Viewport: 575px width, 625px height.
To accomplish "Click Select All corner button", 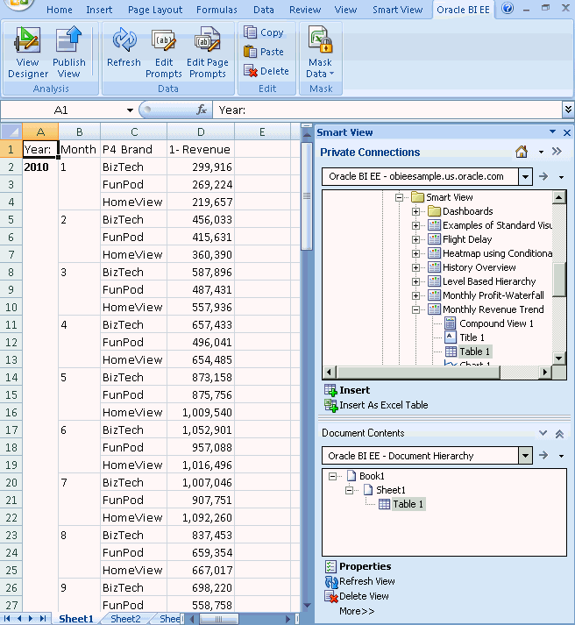I will tap(11, 131).
